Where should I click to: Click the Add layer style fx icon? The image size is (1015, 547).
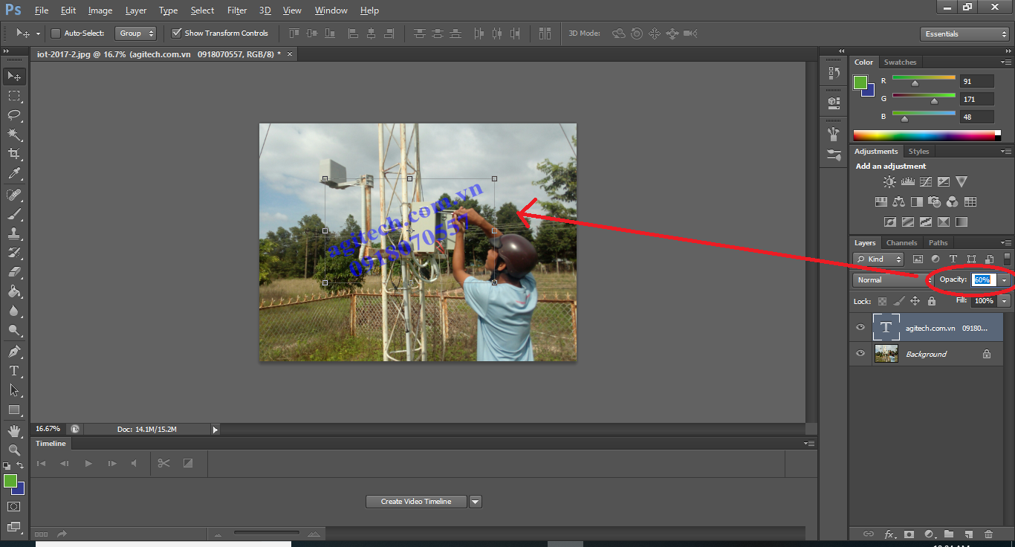[x=889, y=534]
